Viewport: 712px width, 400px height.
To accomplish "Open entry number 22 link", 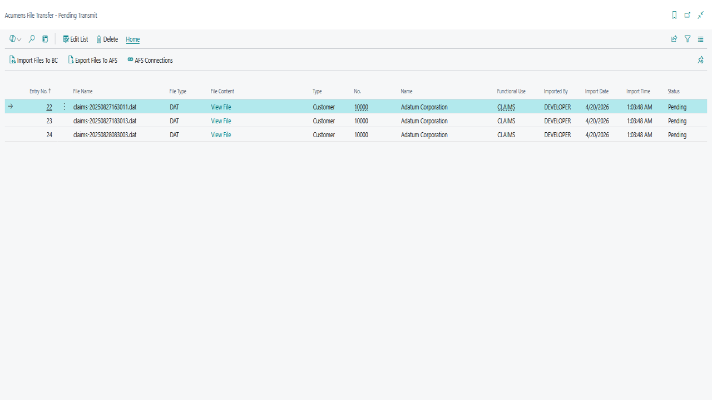I will click(x=50, y=107).
